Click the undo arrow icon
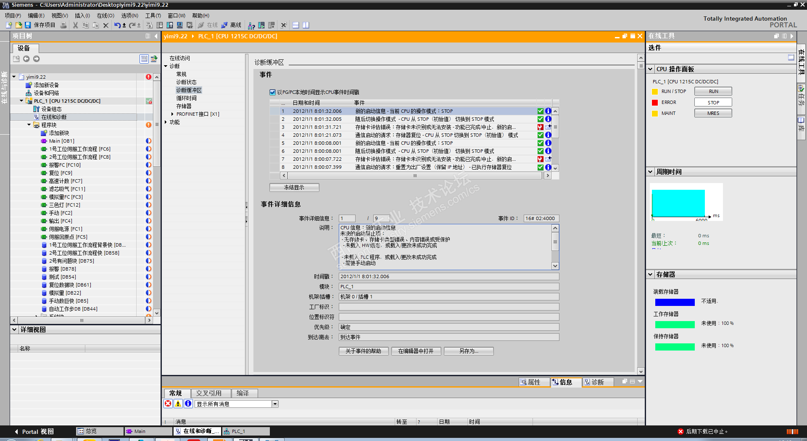Image resolution: width=807 pixels, height=441 pixels. [x=118, y=25]
